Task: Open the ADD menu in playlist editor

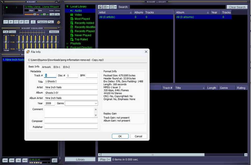Action: coord(5,160)
